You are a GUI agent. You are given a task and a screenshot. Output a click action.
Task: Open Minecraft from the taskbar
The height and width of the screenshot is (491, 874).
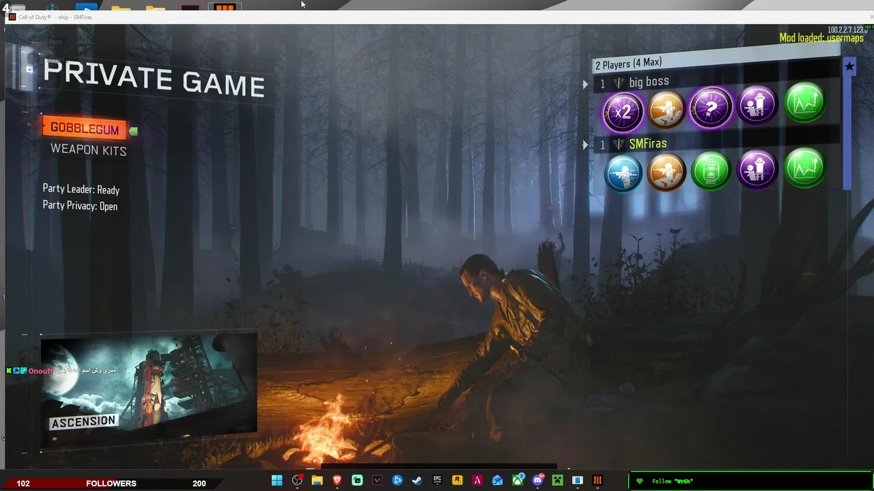point(557,481)
